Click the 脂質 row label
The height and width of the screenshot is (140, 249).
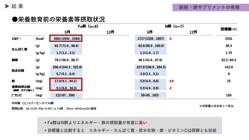point(15,60)
